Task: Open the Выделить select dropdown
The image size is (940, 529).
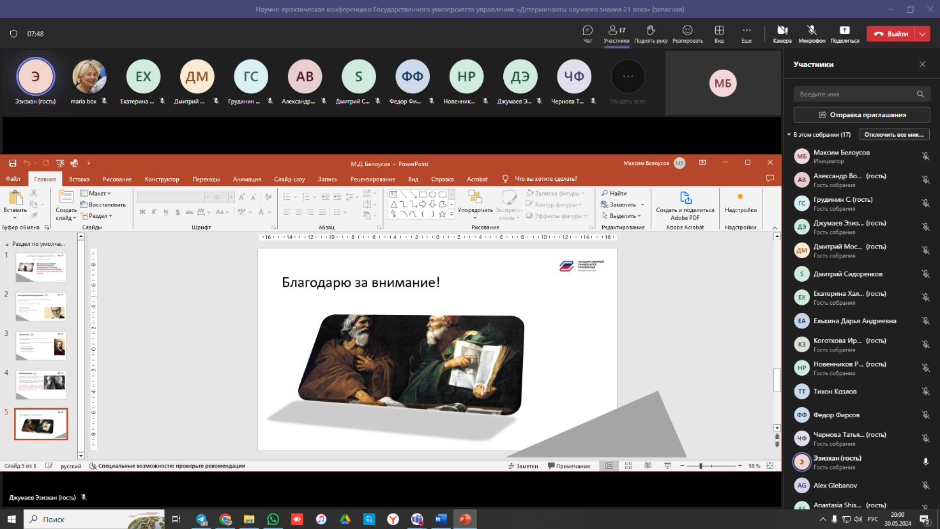Action: [621, 216]
